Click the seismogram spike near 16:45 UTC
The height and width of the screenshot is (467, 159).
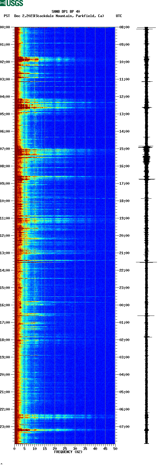147,179
